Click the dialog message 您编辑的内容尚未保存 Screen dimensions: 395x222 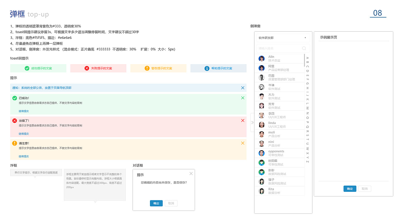[x=164, y=183]
